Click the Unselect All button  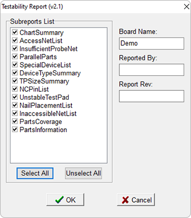point(83,173)
